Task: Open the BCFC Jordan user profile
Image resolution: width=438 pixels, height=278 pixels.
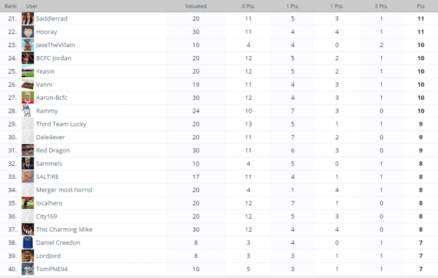Action: (x=53, y=58)
